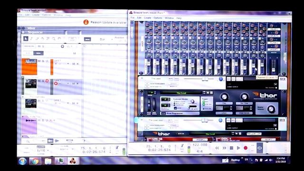Toggle record enable on the Thor sequencer track

point(47,81)
